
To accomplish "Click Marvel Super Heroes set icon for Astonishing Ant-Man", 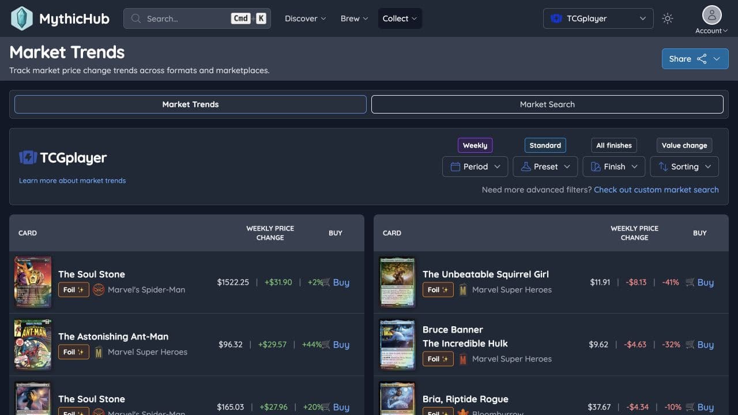I will coord(99,352).
